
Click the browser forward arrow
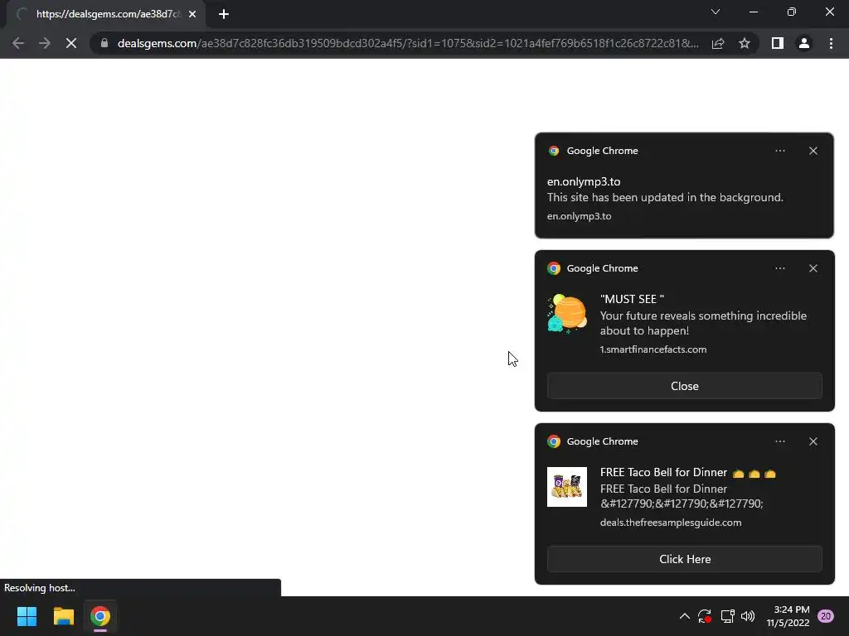pos(45,43)
